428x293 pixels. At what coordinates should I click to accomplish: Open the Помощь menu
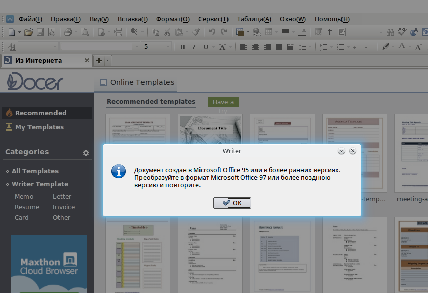click(x=332, y=19)
